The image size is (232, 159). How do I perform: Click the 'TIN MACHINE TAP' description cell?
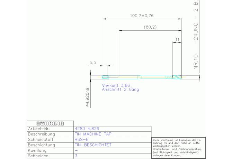click(93, 134)
